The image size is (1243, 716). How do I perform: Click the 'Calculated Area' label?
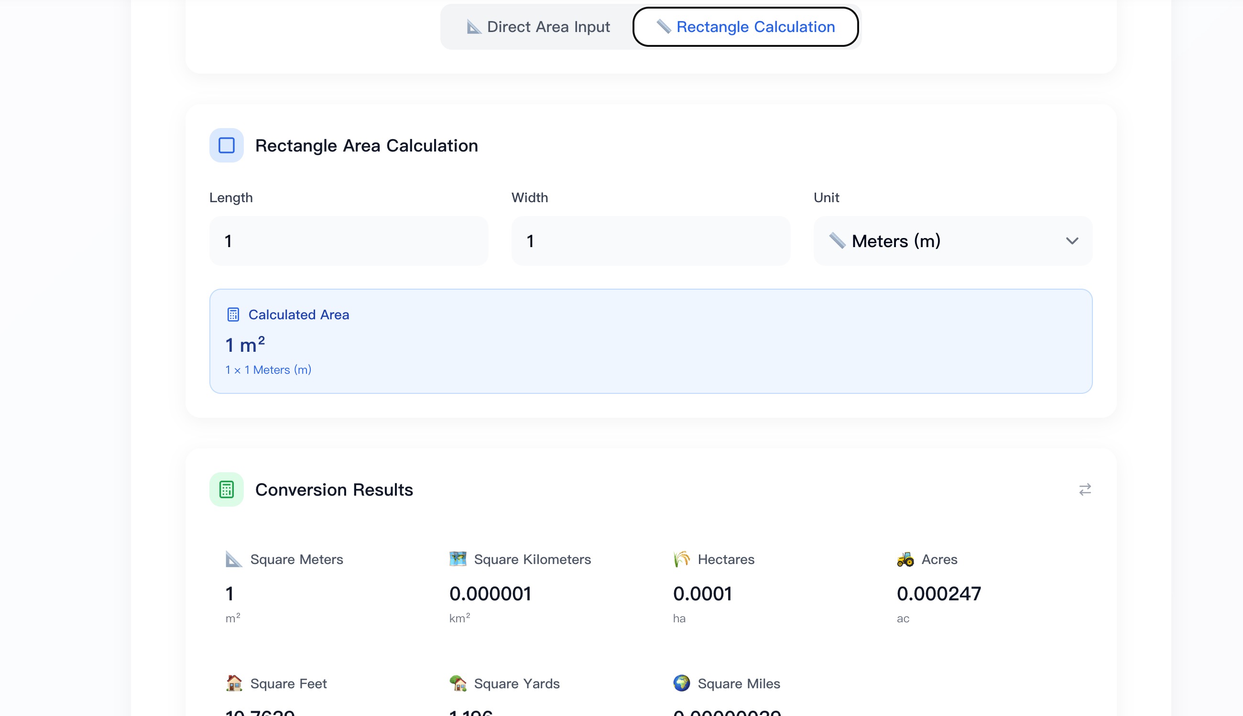(299, 315)
